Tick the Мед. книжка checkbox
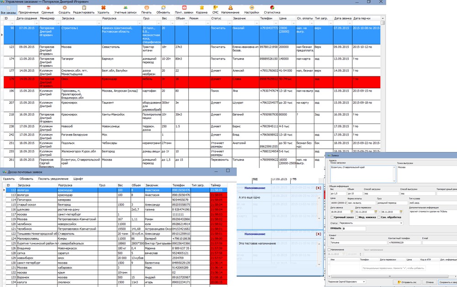This screenshot has height=287, width=457. click(x=357, y=217)
